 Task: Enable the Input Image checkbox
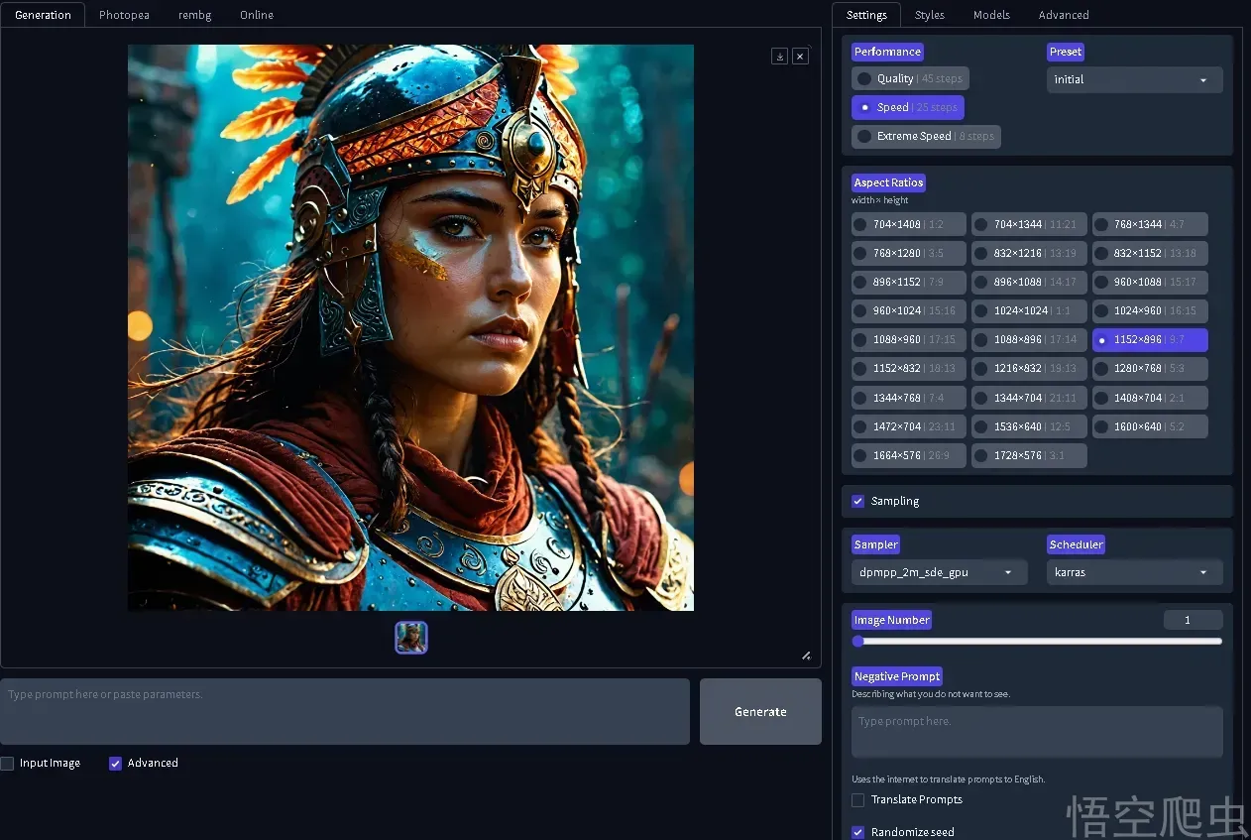pos(8,763)
